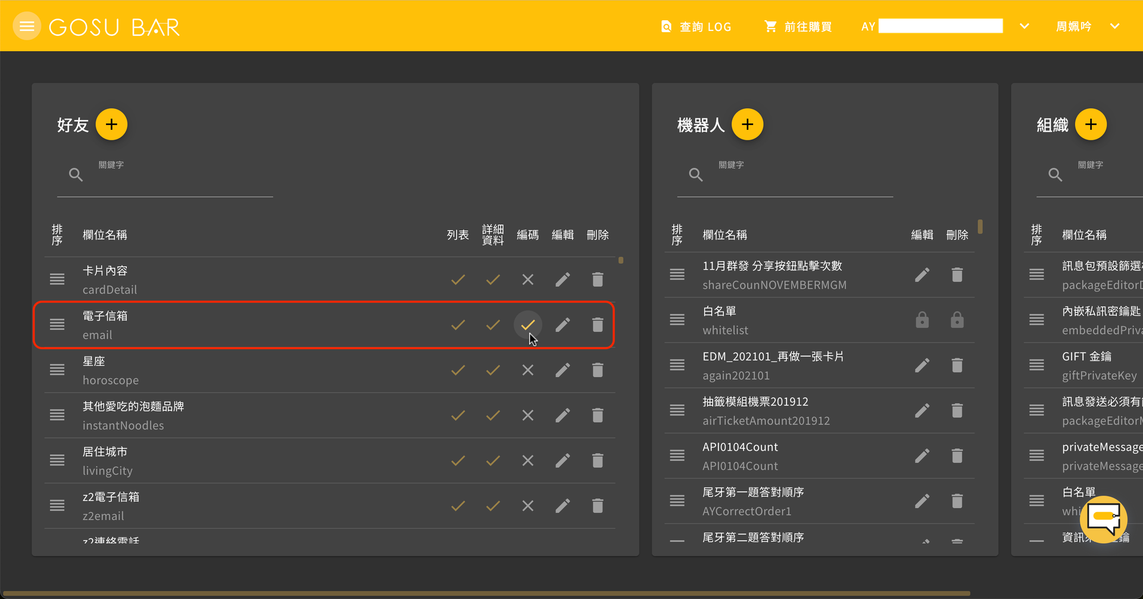Image resolution: width=1143 pixels, height=599 pixels.
Task: Delete the 居住城市 livingCity field
Action: (598, 460)
